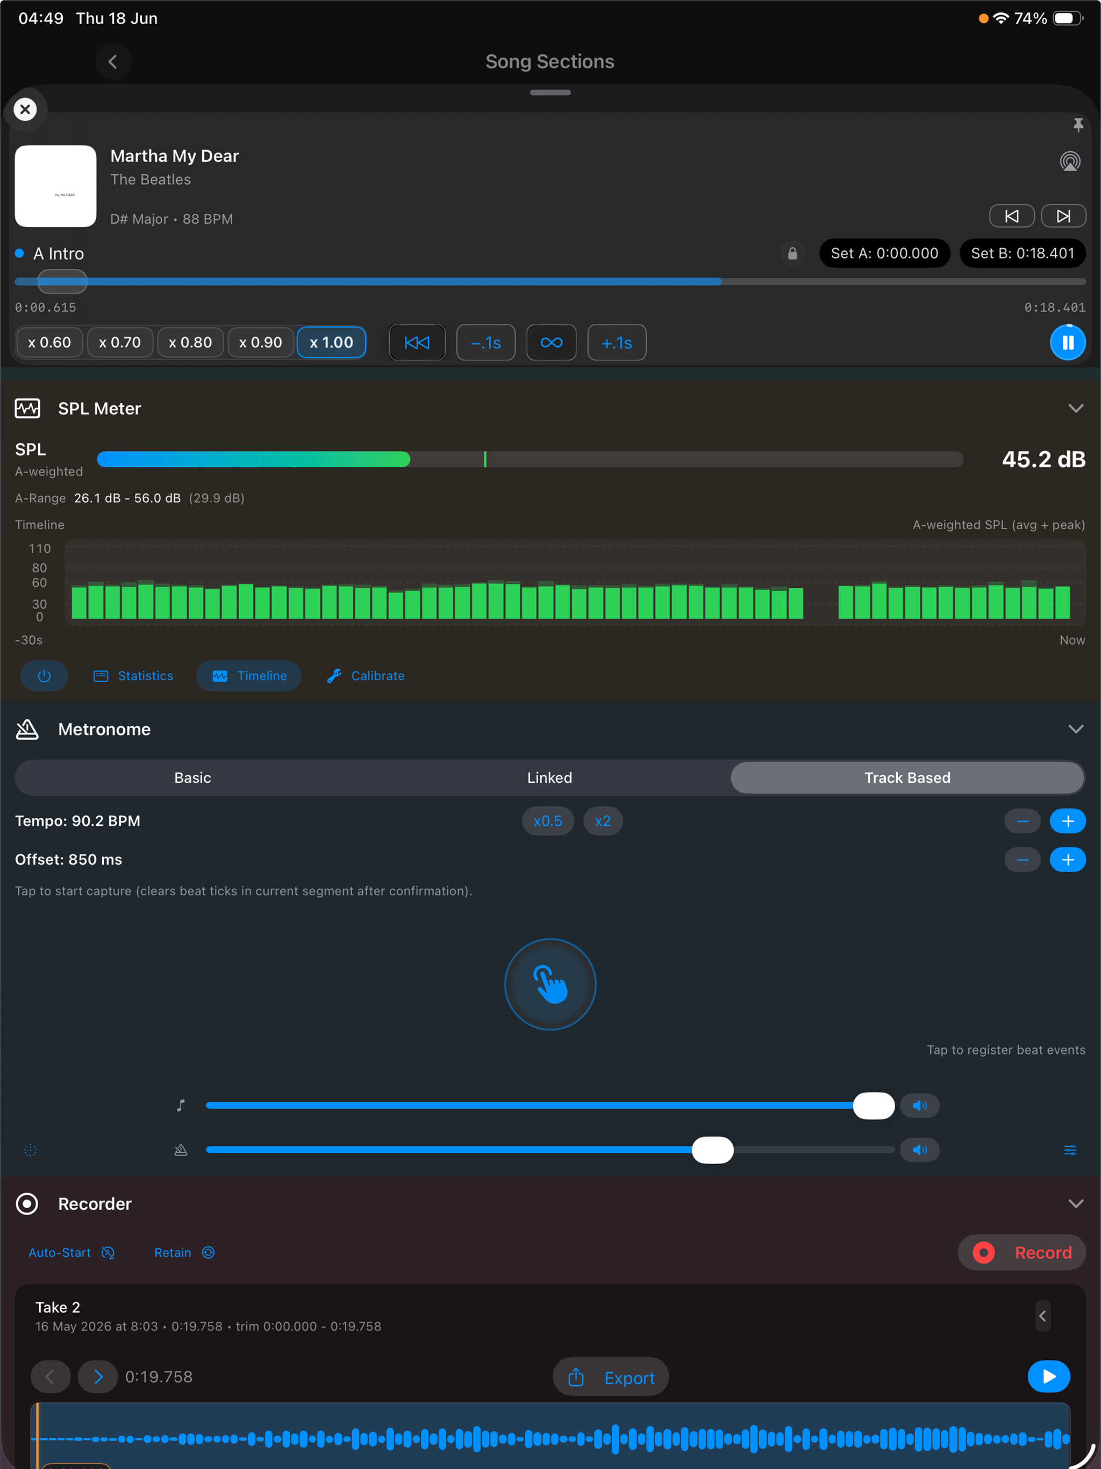Image resolution: width=1101 pixels, height=1469 pixels.
Task: Select x 0.60 playback speed
Action: [49, 343]
